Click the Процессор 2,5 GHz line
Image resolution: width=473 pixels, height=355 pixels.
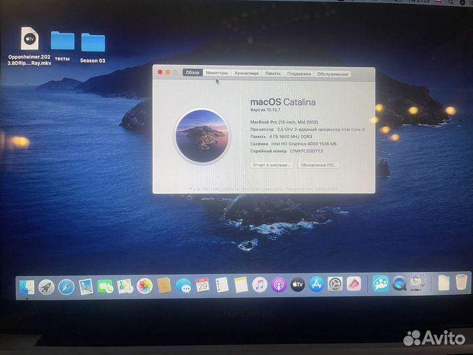[307, 130]
